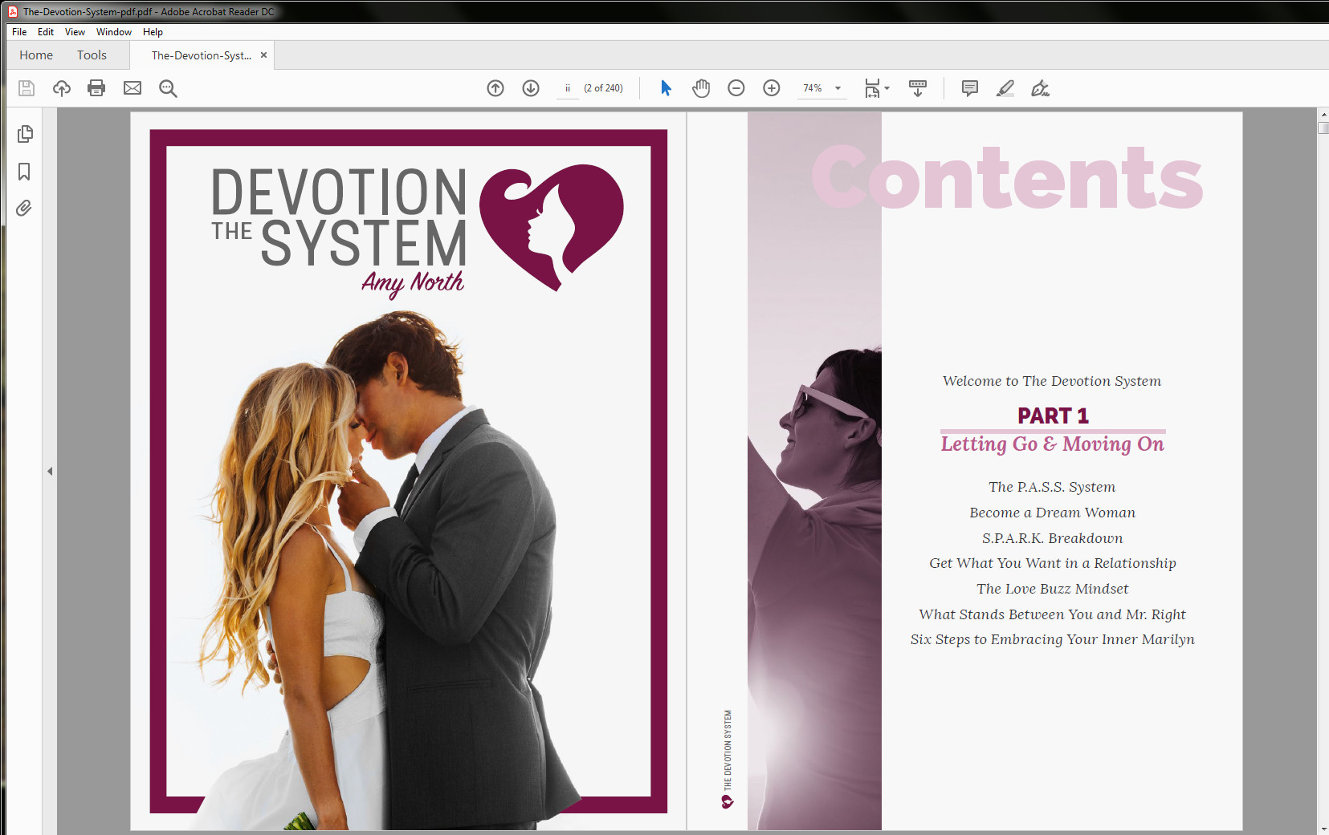The image size is (1329, 835).
Task: Open the page fit options dropdown
Action: pyautogui.click(x=887, y=88)
